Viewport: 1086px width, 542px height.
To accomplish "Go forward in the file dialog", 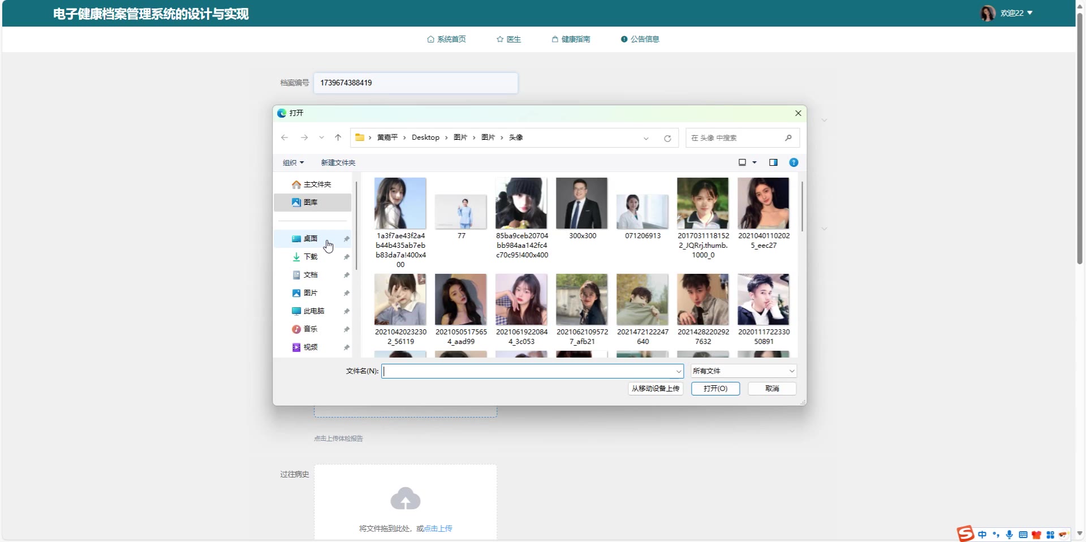I will point(304,137).
